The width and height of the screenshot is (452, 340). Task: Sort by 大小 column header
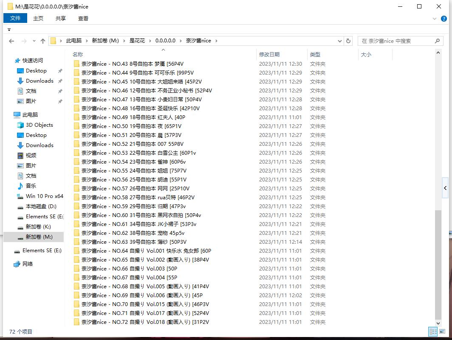pos(366,54)
